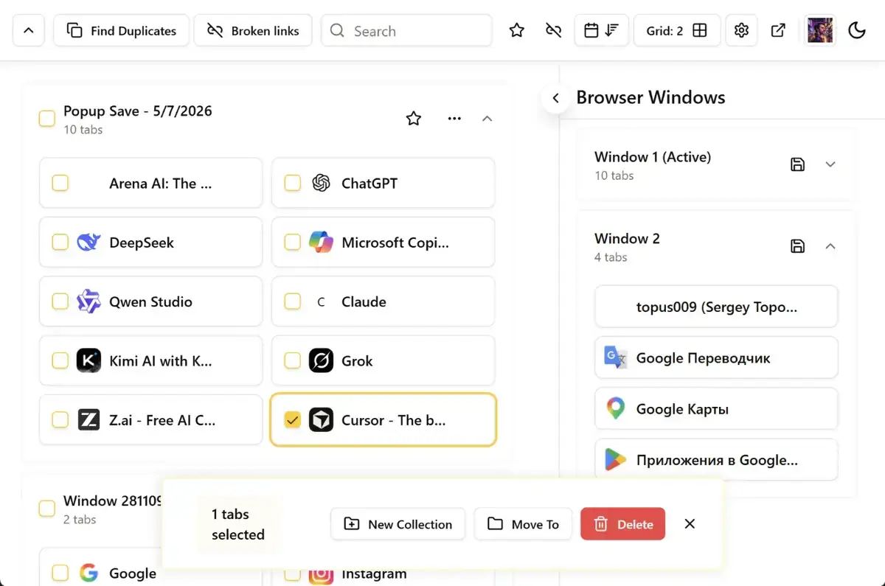Screen dimensions: 885x586
Task: Click the broken-link icon in toolbar
Action: point(553,31)
